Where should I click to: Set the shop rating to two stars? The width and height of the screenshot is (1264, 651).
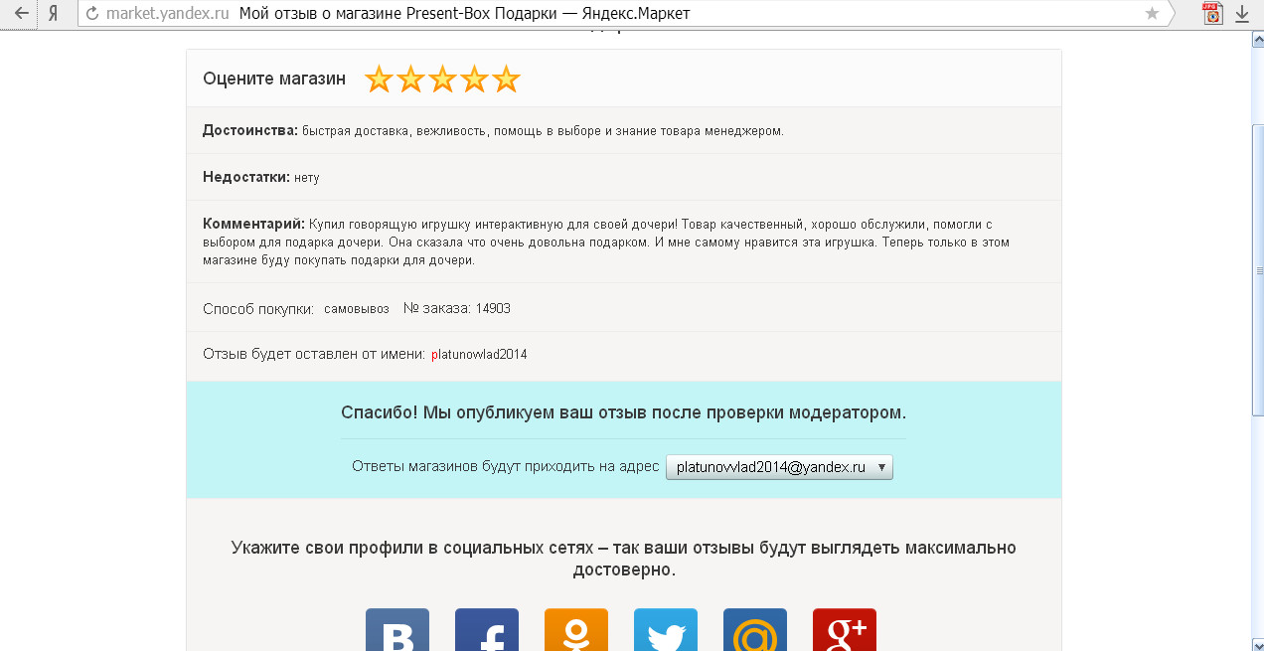tap(410, 80)
